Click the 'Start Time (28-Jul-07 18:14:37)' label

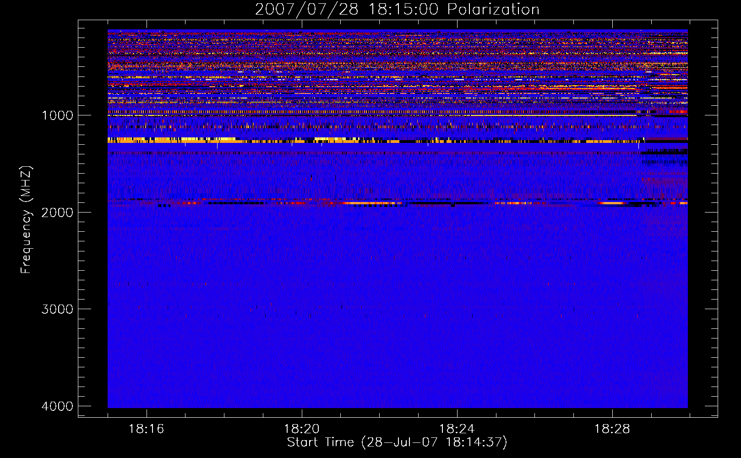click(x=397, y=442)
